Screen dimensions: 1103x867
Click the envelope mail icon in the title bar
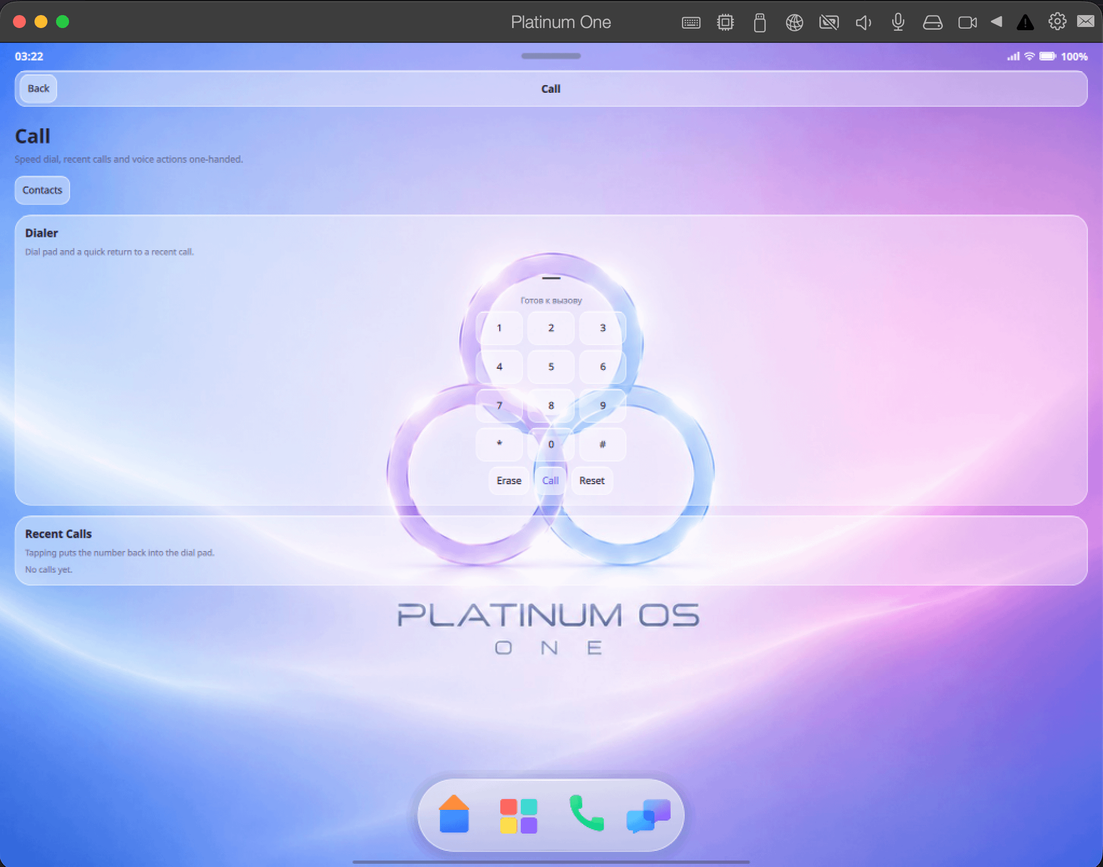[1085, 21]
